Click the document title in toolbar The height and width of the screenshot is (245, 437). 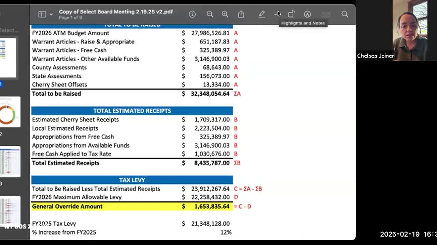tap(116, 12)
